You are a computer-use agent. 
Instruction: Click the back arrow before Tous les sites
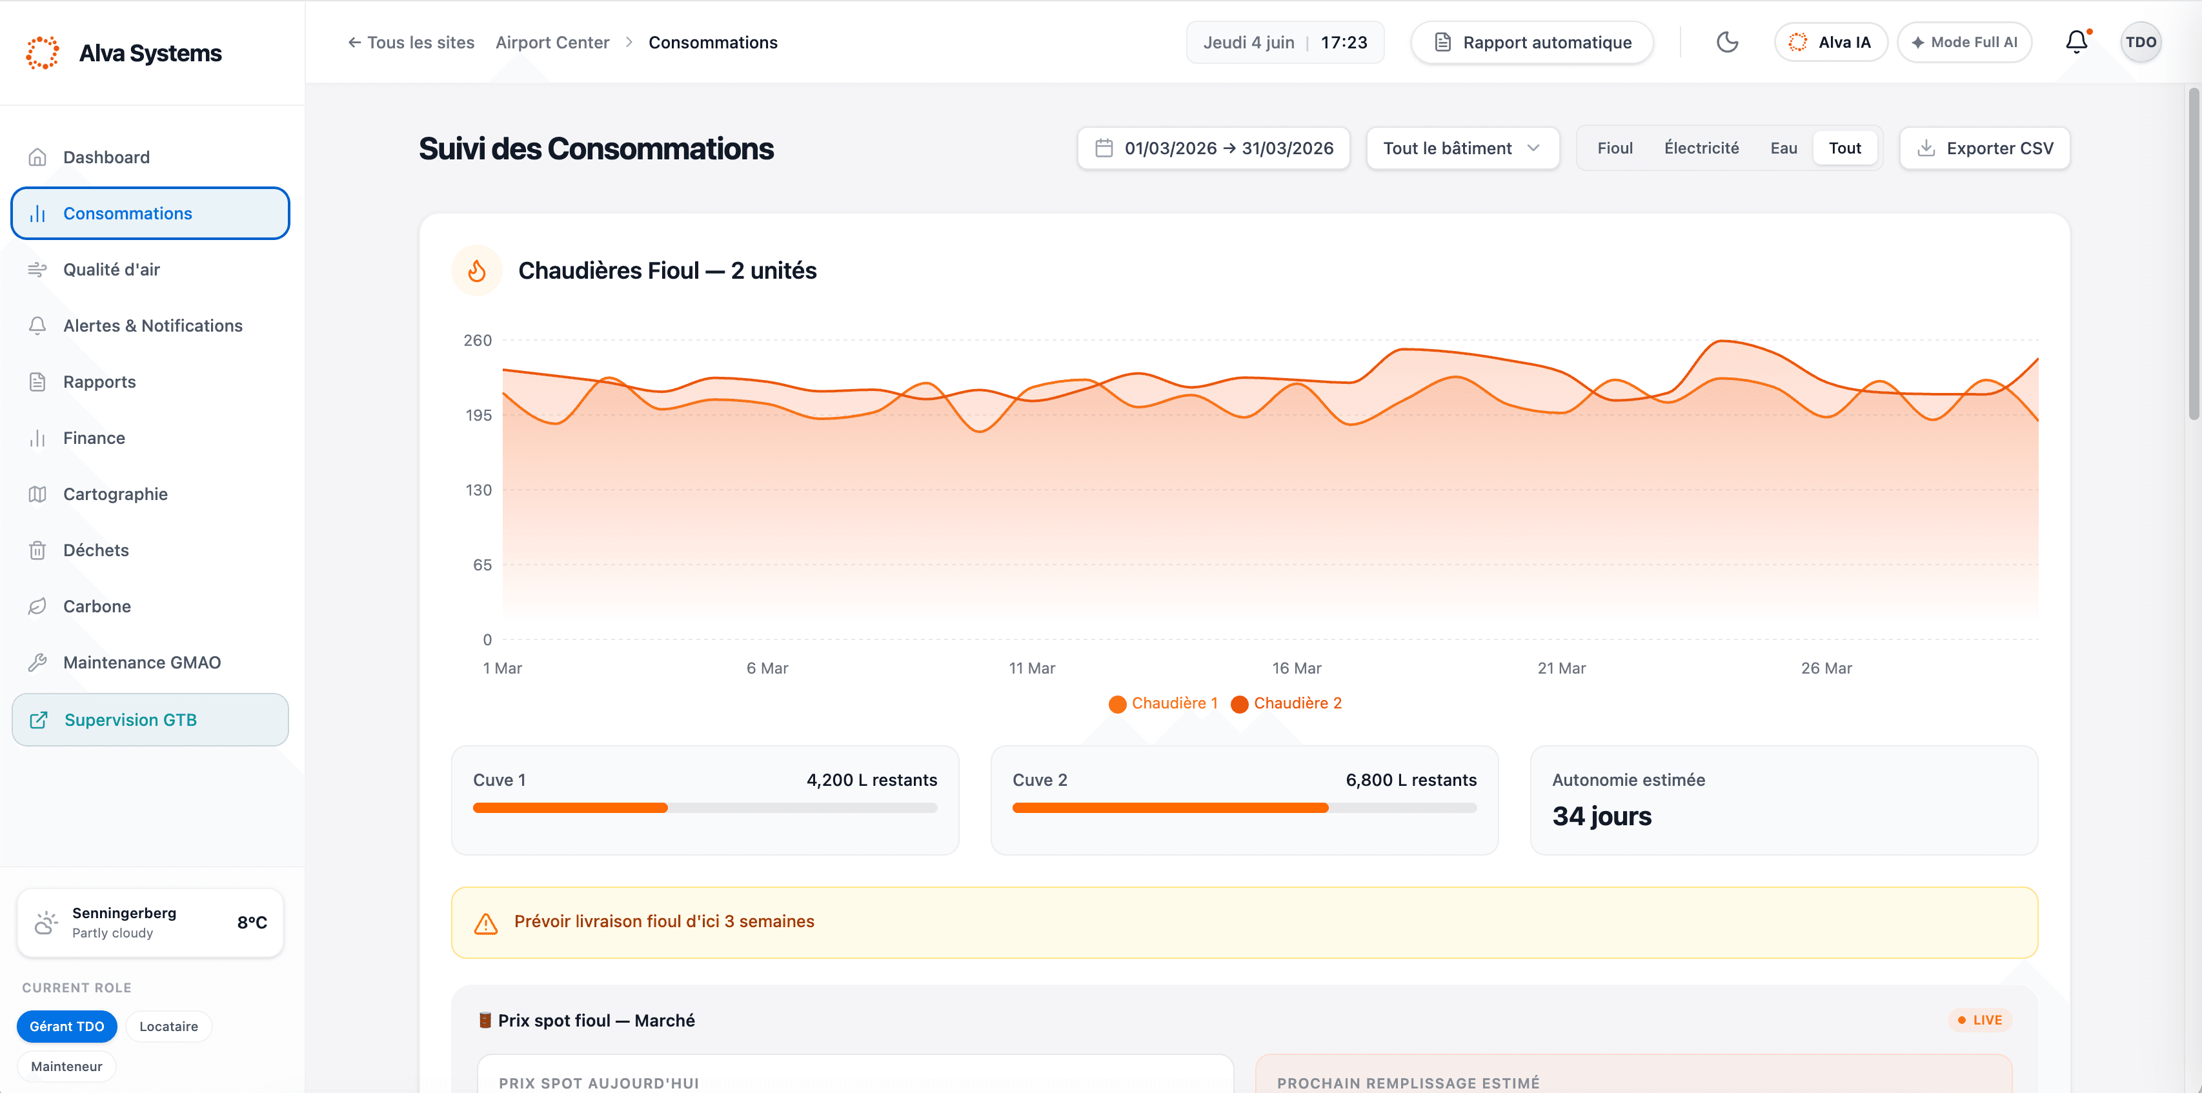click(354, 43)
